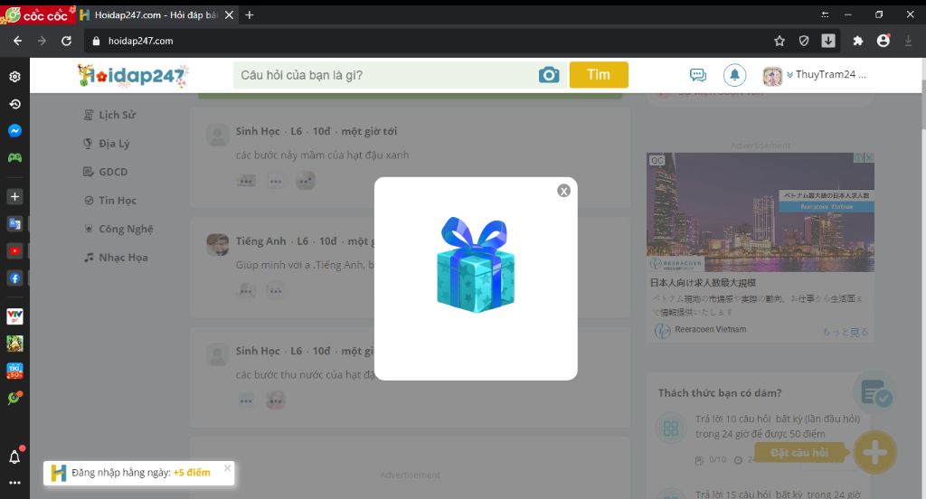The height and width of the screenshot is (499, 926).
Task: Open the browser profile account icon
Action: 883,41
